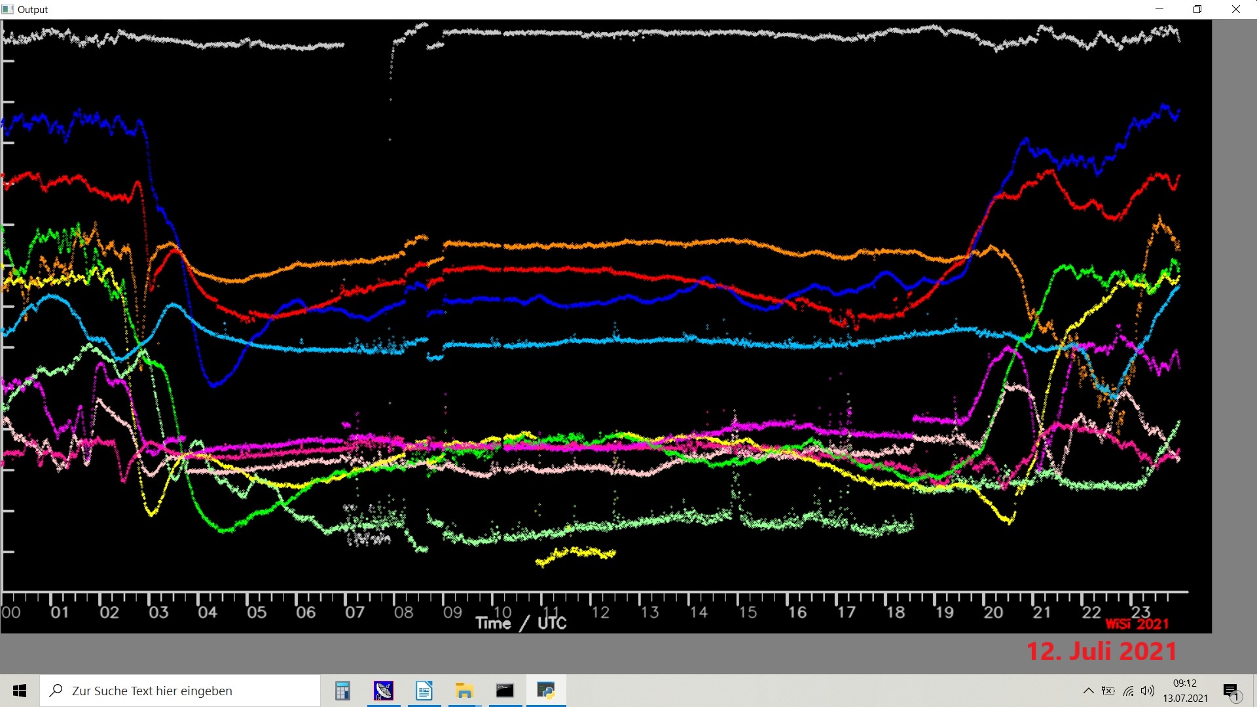Click the '03' hour axis label

158,613
